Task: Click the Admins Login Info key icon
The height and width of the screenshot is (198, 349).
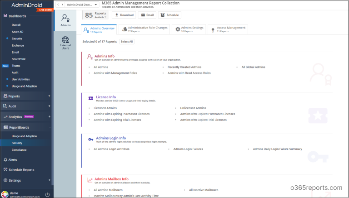Action: point(90,140)
